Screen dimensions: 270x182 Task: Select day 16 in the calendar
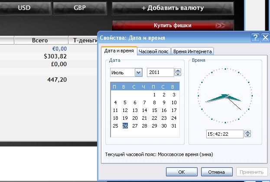[x=164, y=110]
